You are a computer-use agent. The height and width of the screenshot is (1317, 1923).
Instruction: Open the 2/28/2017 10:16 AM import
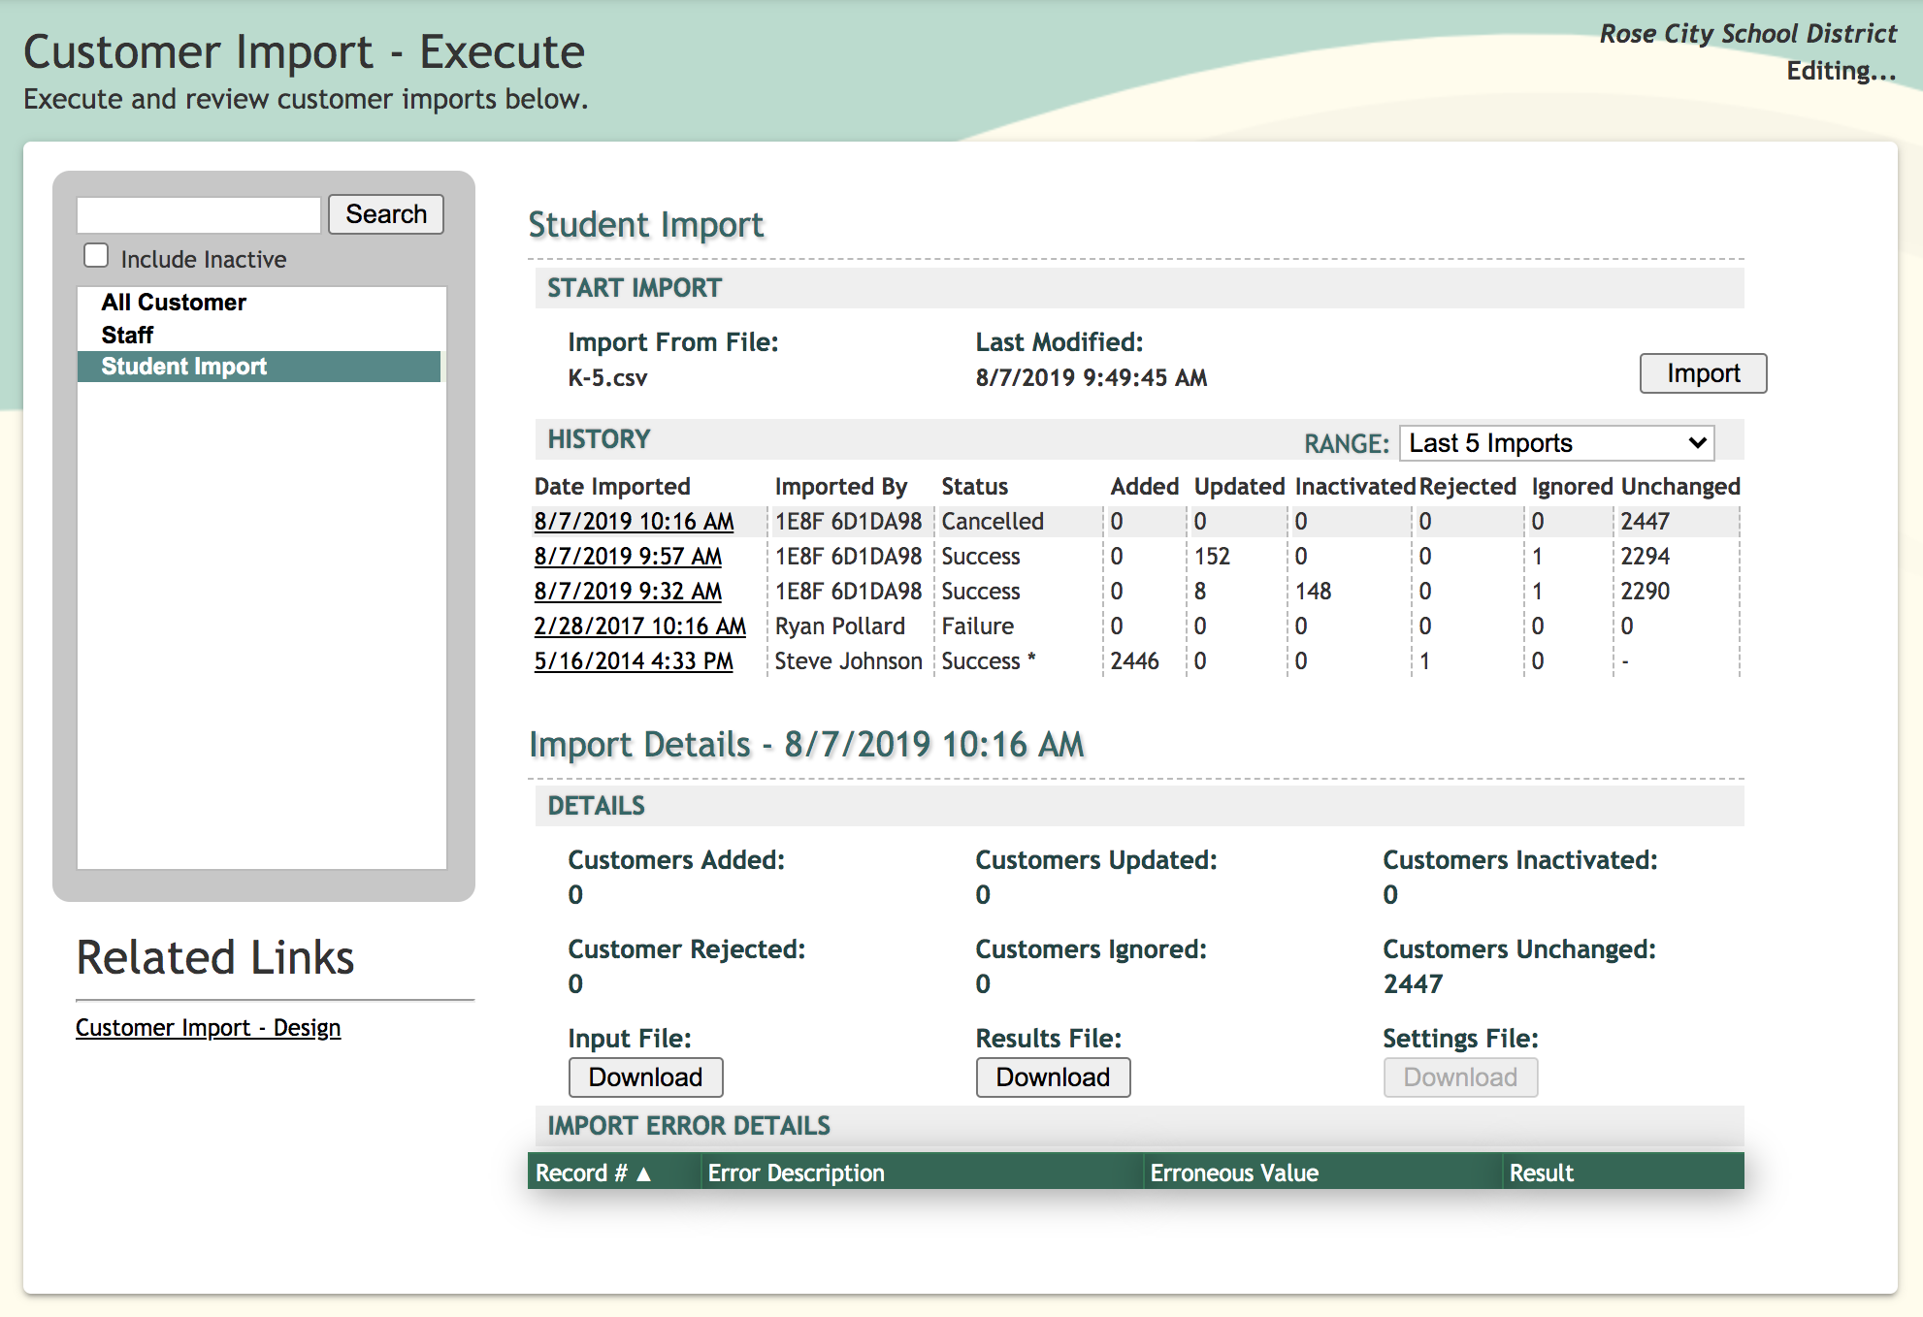click(639, 626)
